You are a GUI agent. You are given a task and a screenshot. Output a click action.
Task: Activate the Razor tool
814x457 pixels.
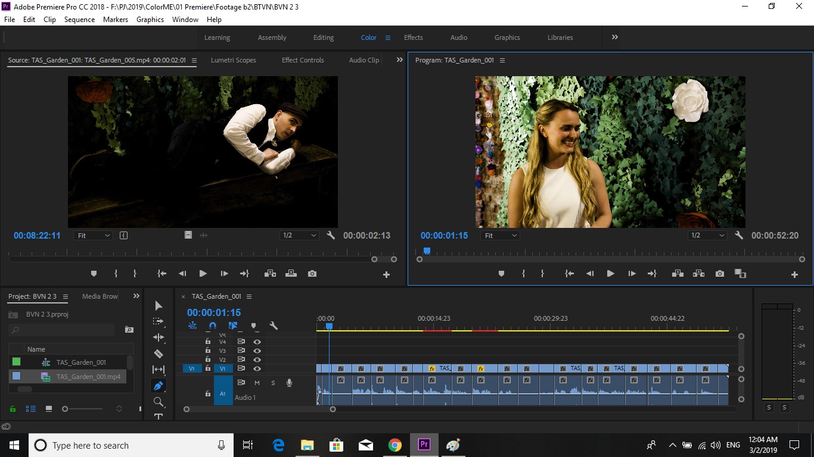point(159,353)
